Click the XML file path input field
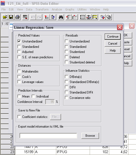 (x=48, y=136)
